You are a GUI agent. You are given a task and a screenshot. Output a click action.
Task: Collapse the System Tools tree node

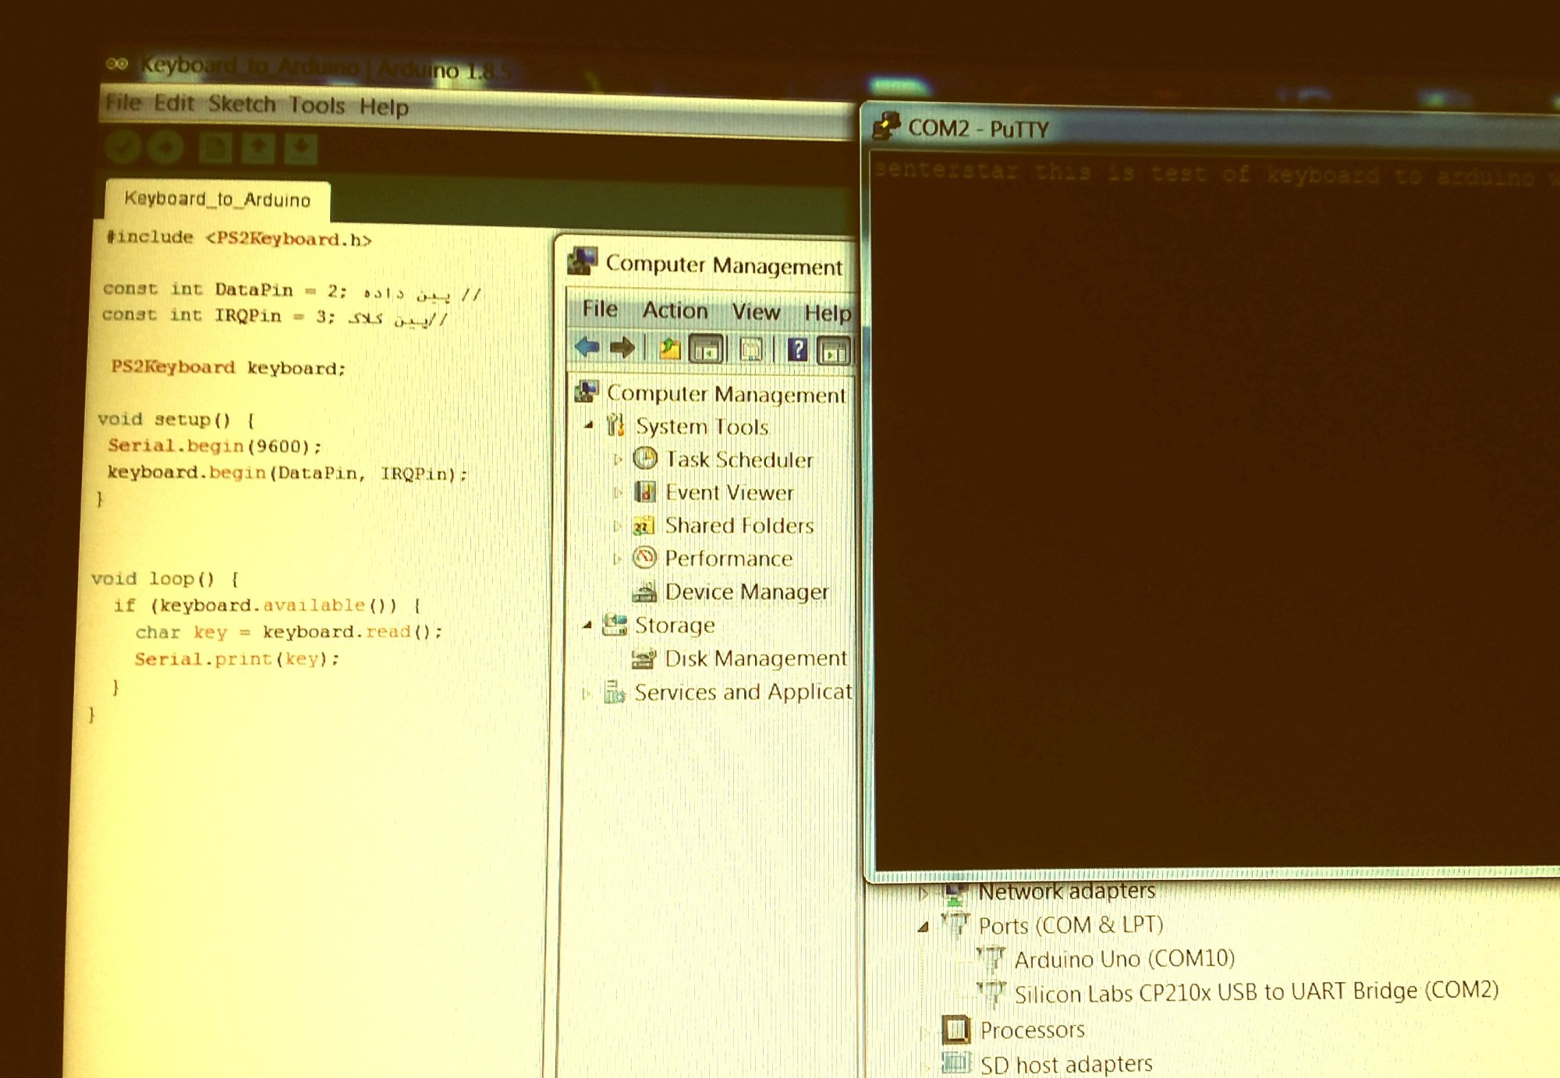[x=590, y=425]
